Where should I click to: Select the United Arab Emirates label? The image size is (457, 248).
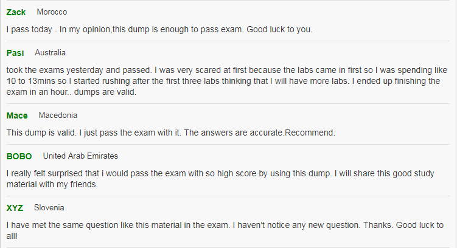[x=80, y=156]
